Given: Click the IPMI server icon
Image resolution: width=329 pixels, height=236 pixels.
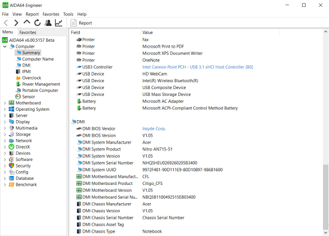Looking at the screenshot, I should click(18, 72).
